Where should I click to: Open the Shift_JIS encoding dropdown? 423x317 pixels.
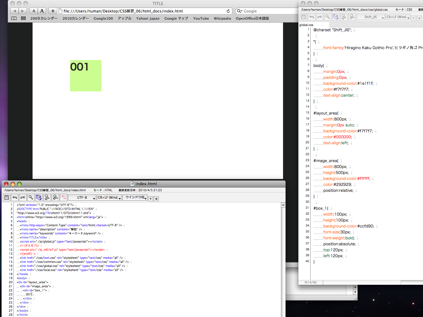[371, 17]
